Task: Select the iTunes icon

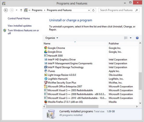Action: 46,71
